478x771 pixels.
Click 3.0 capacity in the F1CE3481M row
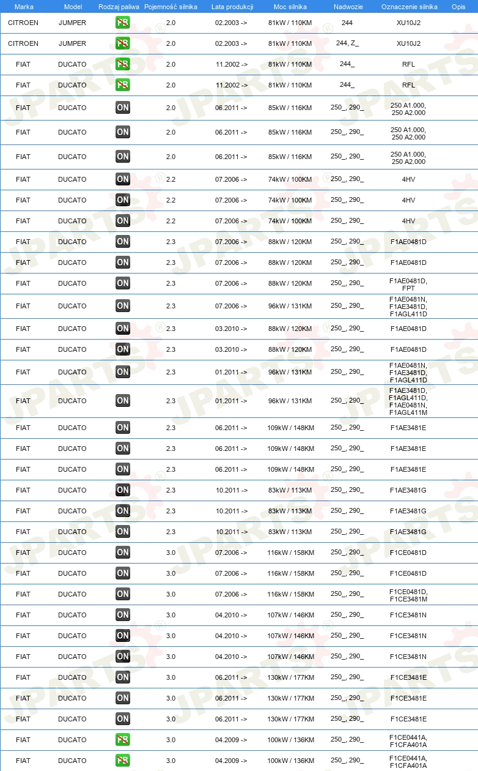coord(171,594)
